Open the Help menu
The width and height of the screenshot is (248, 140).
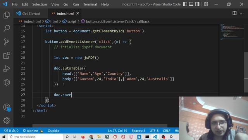pyautogui.click(x=105, y=4)
